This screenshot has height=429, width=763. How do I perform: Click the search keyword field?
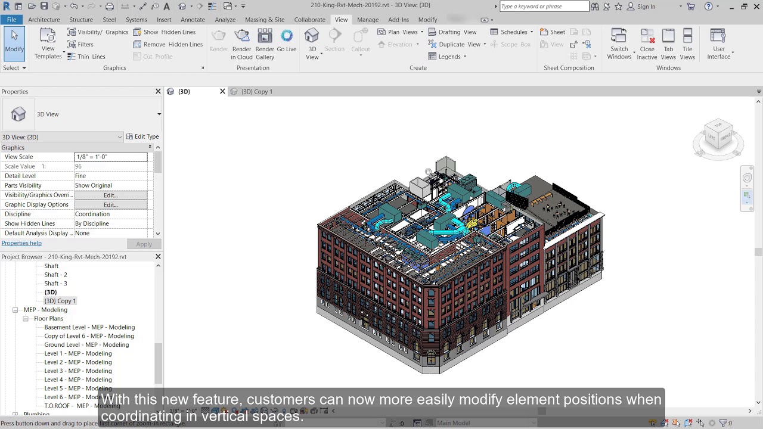tap(544, 7)
